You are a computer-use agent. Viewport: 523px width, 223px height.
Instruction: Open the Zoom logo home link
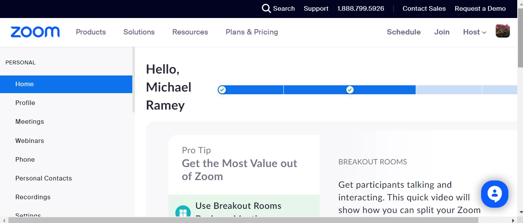click(35, 32)
